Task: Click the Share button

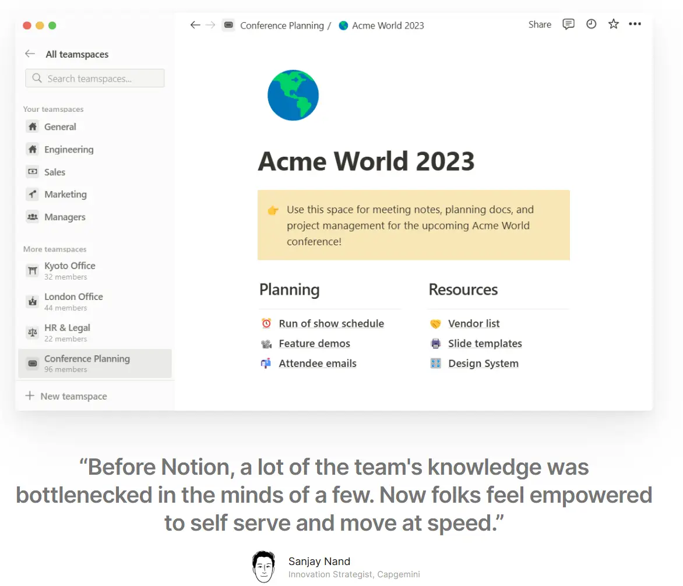Action: 540,24
